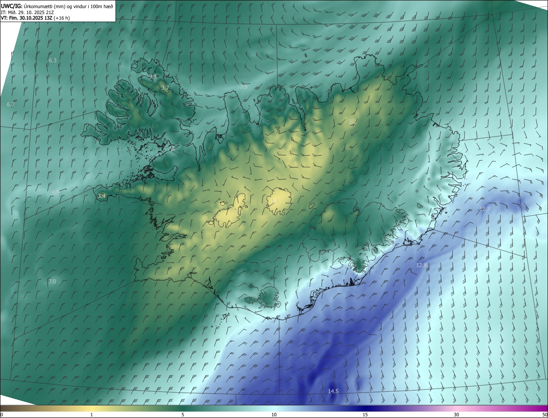Click the 6.7 value label on the map
This screenshot has height=418, width=548.
coord(11,104)
